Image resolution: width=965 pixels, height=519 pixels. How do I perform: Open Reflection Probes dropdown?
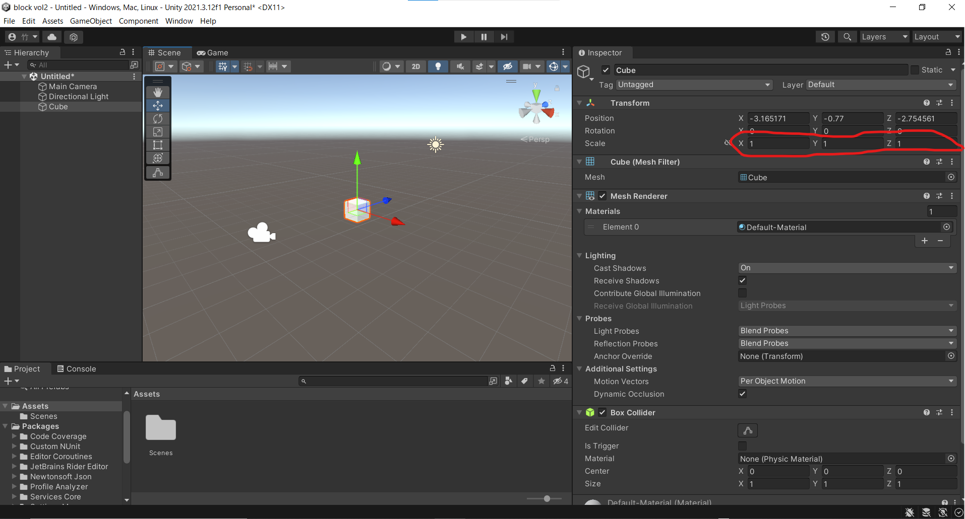pyautogui.click(x=847, y=343)
